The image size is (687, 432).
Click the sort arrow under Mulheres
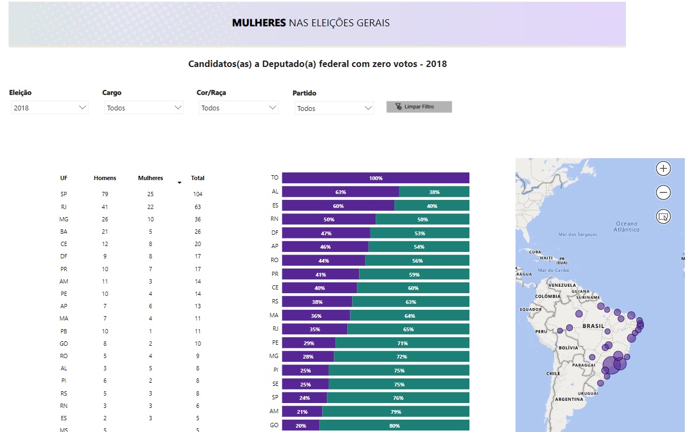pos(180,183)
